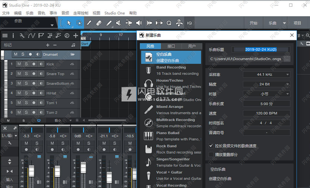Image resolution: width=310 pixels, height=188 pixels.
Task: Add tracks with the plus icon
Action: 76,35
